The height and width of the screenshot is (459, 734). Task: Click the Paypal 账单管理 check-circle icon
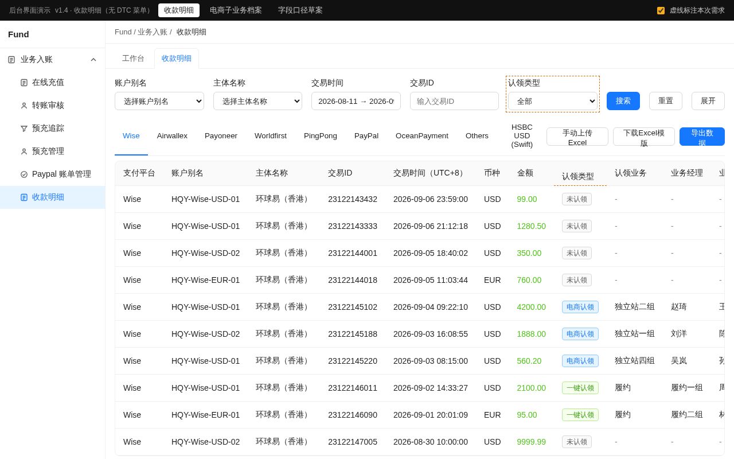[x=24, y=174]
